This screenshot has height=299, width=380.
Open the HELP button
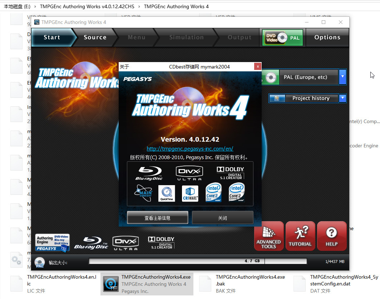(x=332, y=236)
